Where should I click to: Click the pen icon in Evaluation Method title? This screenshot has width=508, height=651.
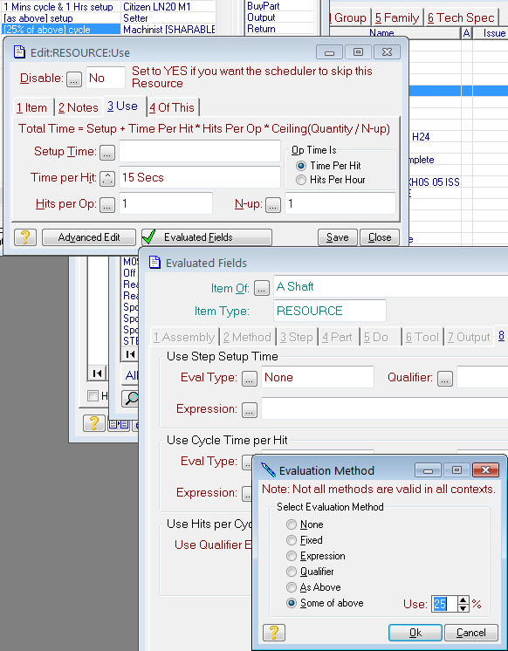pos(268,470)
